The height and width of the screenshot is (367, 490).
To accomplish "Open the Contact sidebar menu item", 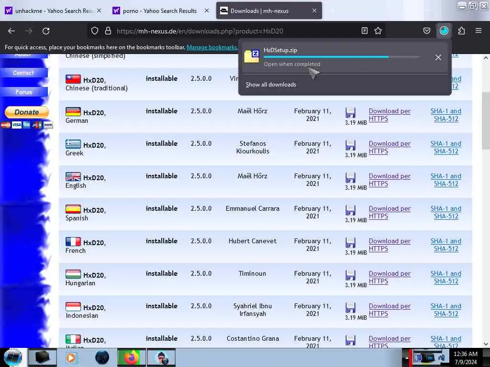I will pyautogui.click(x=24, y=73).
